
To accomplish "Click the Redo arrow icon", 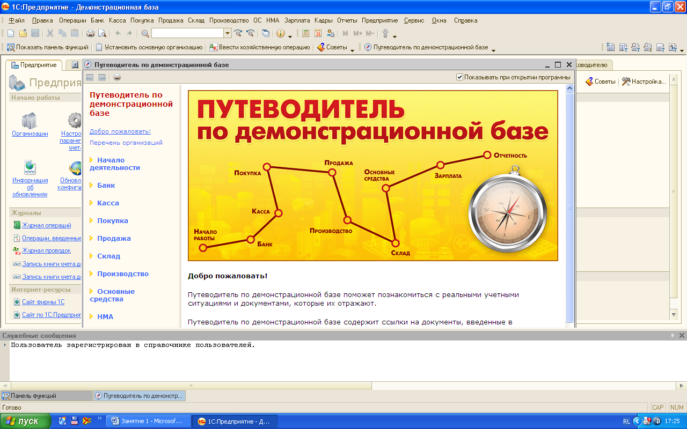I will [129, 33].
